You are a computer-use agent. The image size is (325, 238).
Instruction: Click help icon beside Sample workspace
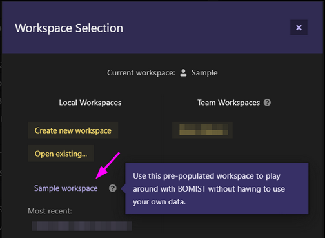pyautogui.click(x=113, y=188)
